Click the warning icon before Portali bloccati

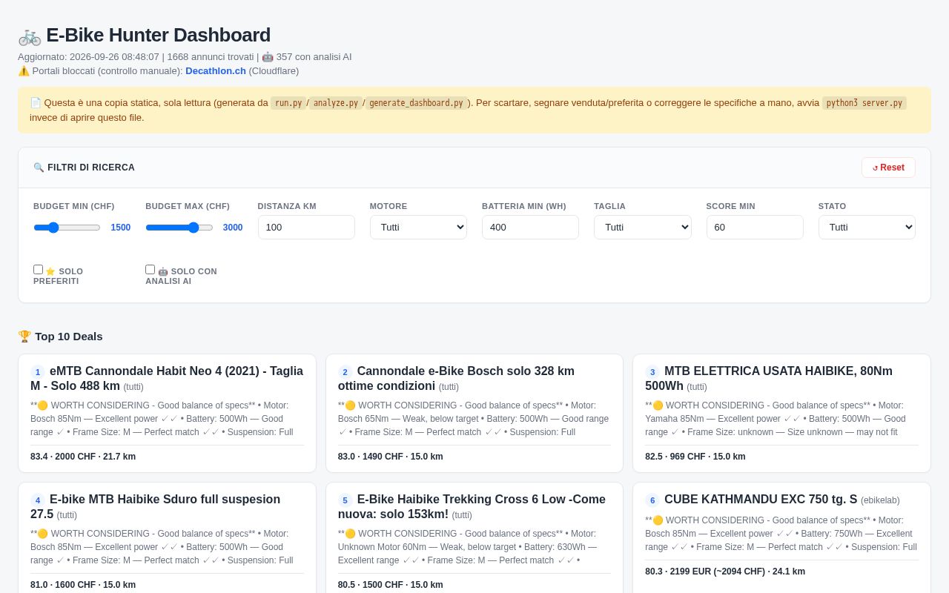(24, 71)
